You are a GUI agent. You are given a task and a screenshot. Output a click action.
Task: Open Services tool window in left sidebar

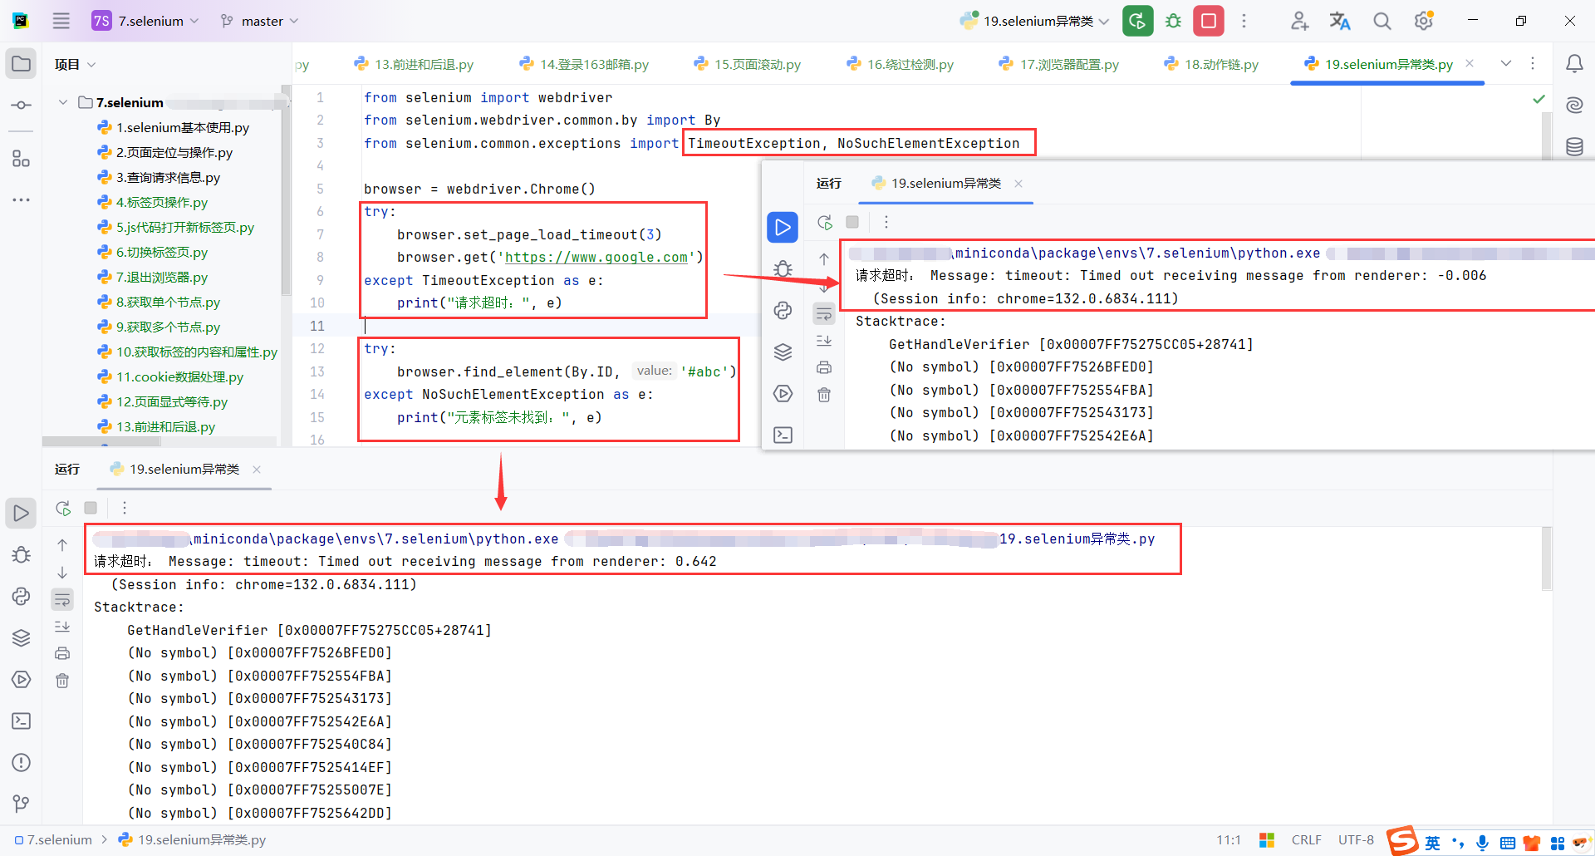click(21, 680)
